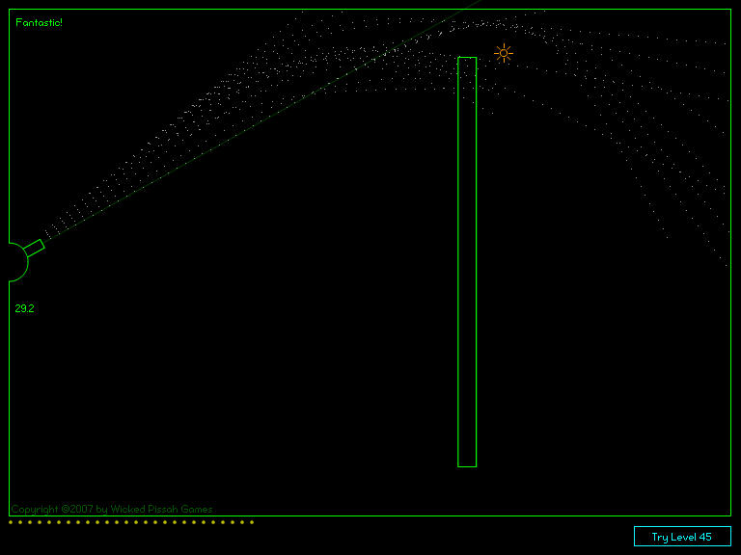
Task: Click the cannon barrel on the left wall
Action: pyautogui.click(x=34, y=249)
